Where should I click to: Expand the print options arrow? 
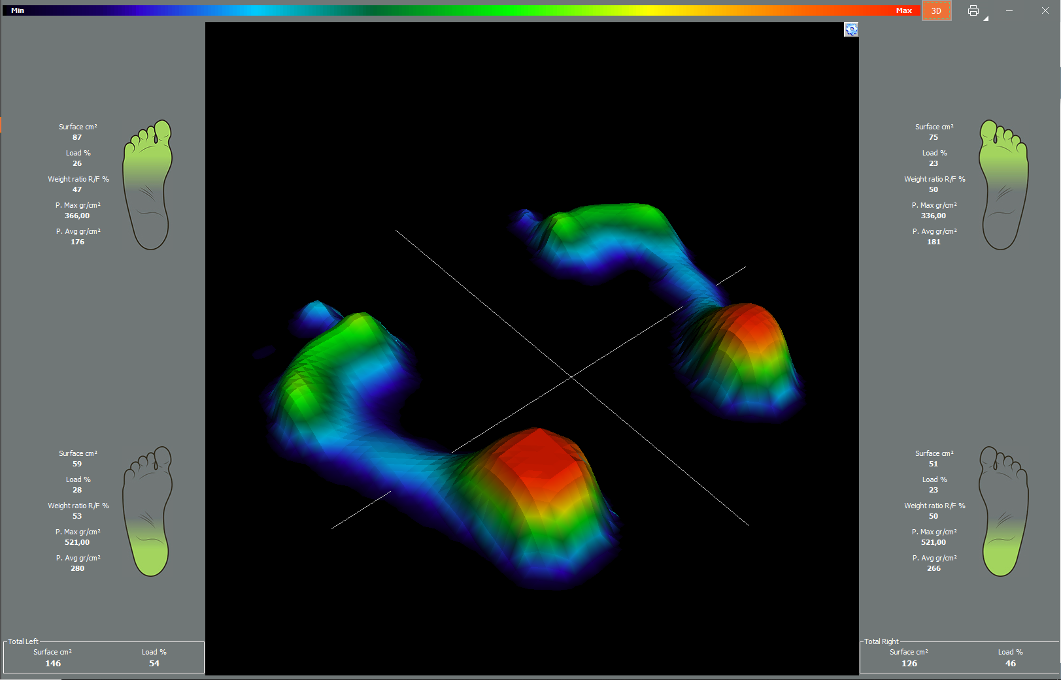coord(986,18)
